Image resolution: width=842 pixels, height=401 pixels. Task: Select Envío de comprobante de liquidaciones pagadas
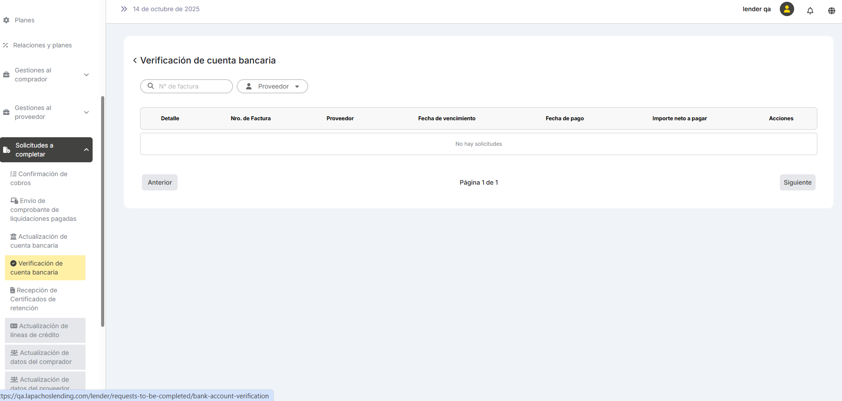43,210
